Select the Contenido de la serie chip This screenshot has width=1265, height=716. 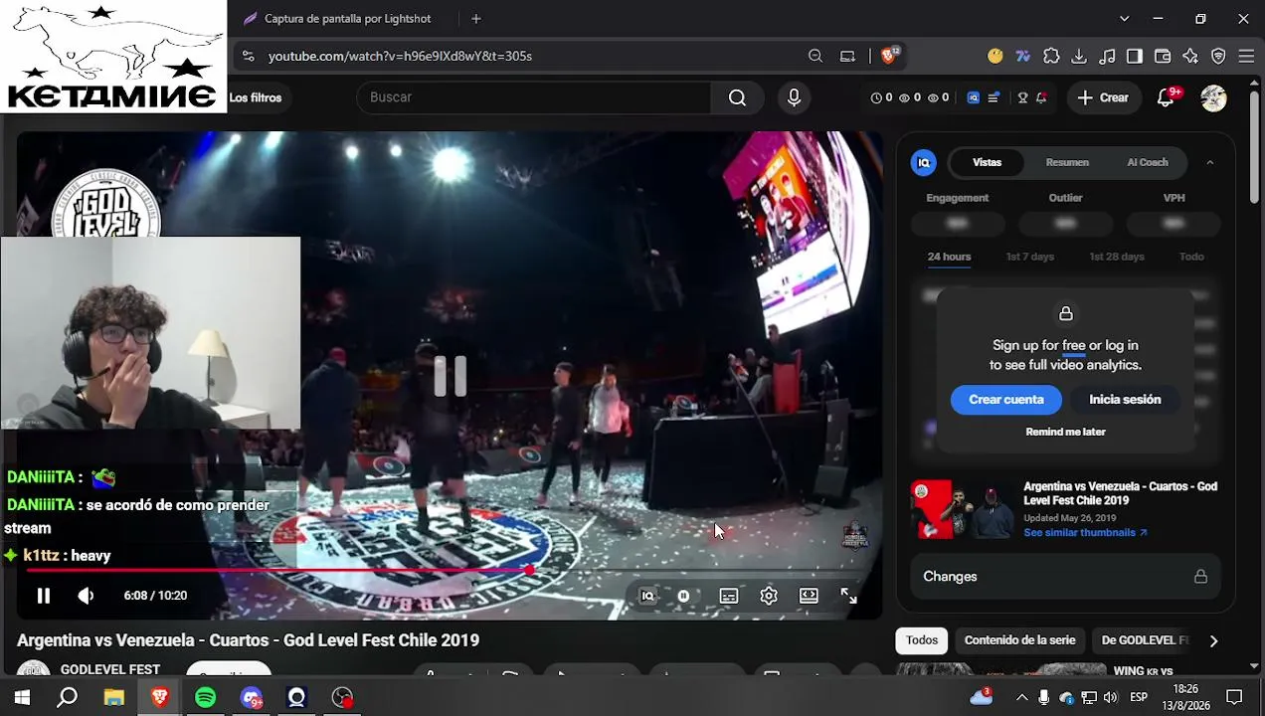1019,640
